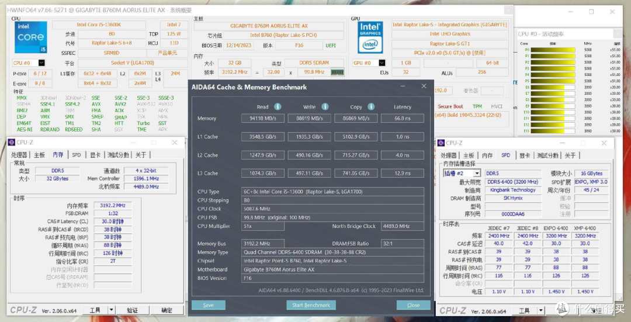Click the TDP value 125 W
The height and width of the screenshot is (322, 631).
tap(174, 34)
